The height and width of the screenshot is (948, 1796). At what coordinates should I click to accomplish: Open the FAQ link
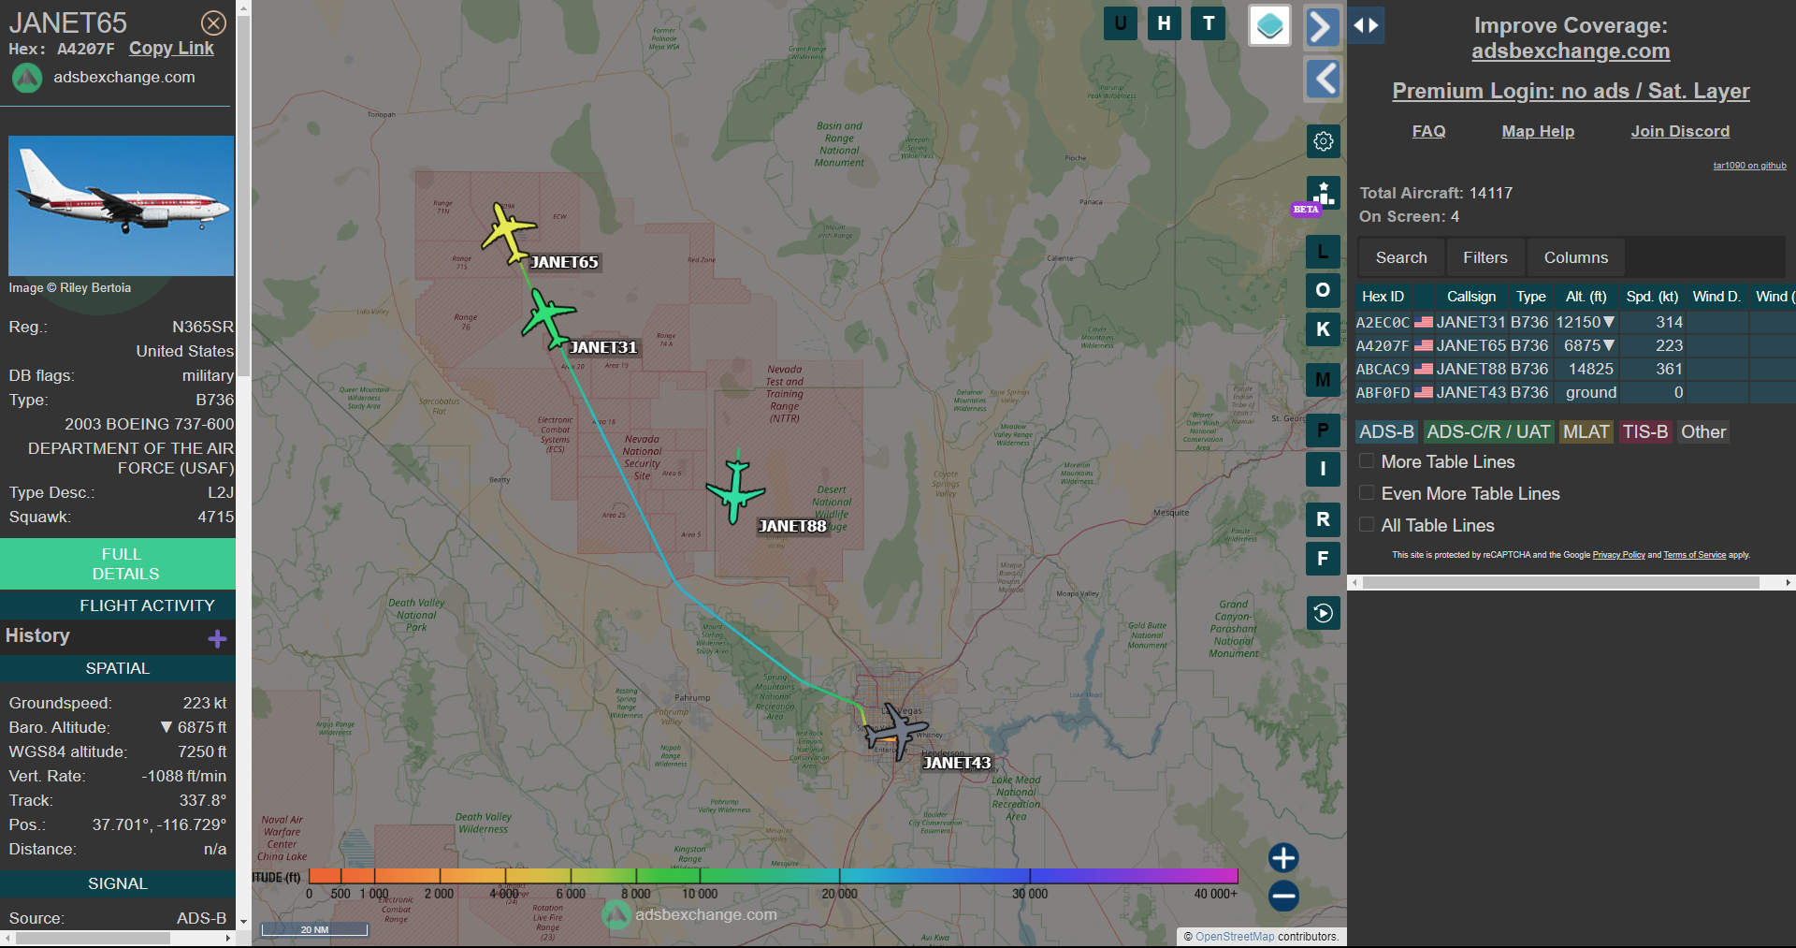click(1428, 131)
